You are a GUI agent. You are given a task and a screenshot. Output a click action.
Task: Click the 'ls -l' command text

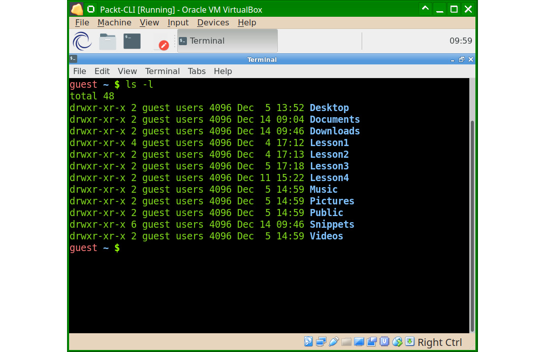(139, 84)
